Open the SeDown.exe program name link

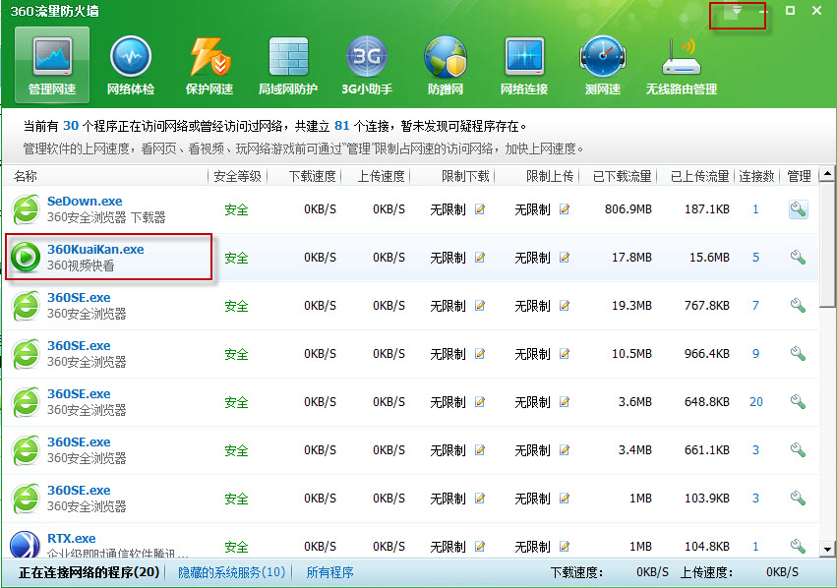point(85,202)
